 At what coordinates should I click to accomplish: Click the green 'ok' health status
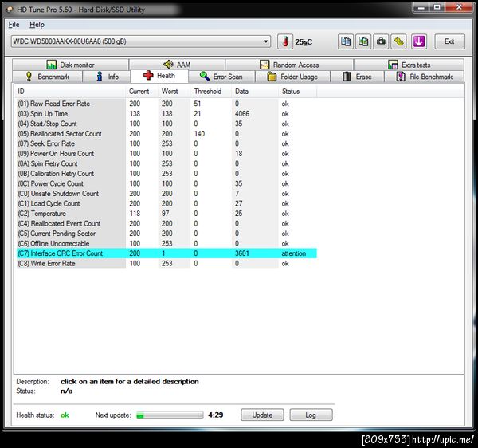click(65, 415)
